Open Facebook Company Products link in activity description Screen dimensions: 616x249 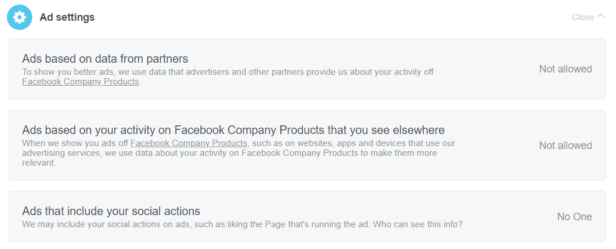189,143
